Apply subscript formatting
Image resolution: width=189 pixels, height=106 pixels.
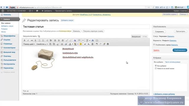[89, 44]
